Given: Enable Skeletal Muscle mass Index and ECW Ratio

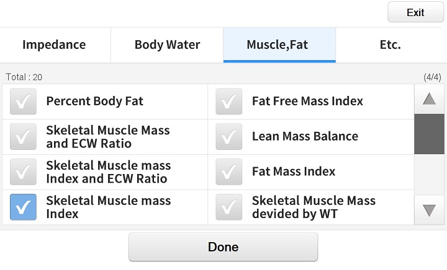Looking at the screenshot, I should (x=23, y=172).
